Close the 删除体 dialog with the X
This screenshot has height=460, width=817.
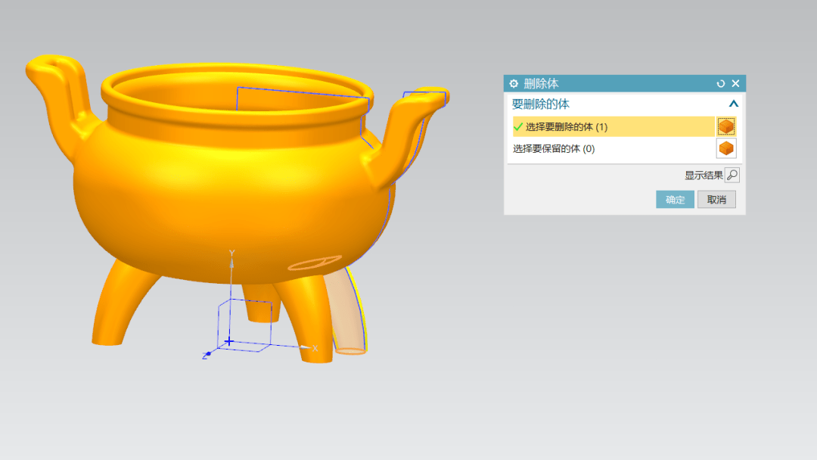[x=735, y=84]
